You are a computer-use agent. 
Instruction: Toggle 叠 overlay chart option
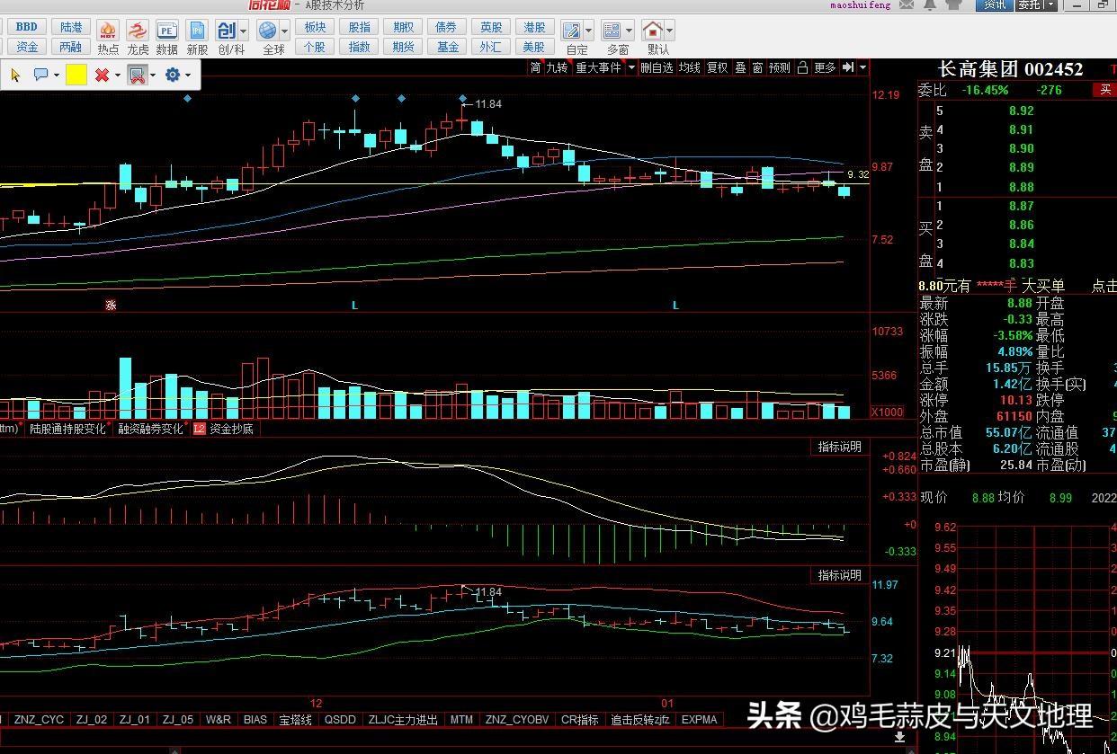(x=740, y=67)
